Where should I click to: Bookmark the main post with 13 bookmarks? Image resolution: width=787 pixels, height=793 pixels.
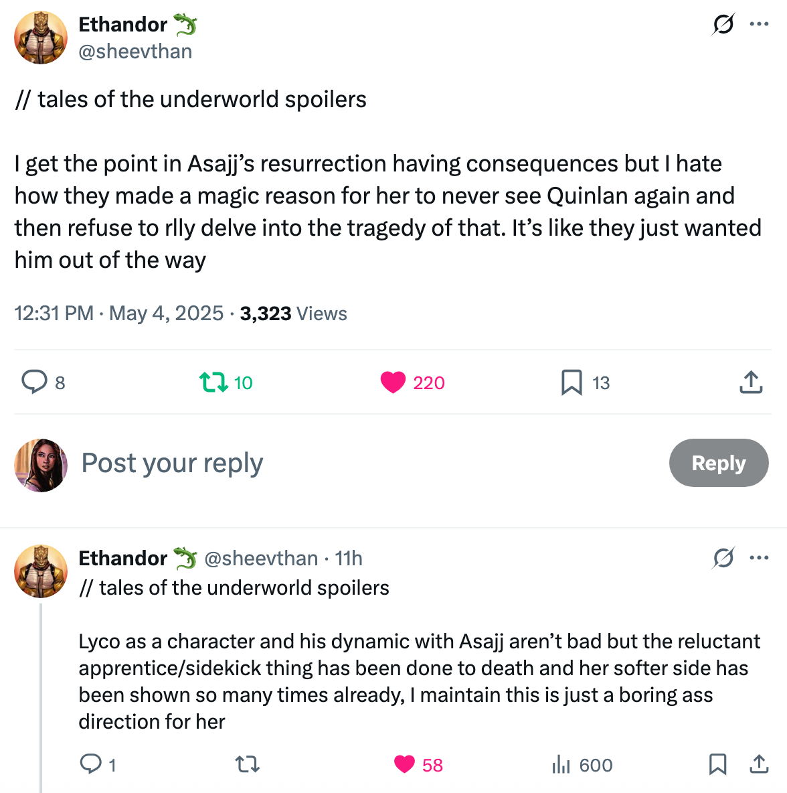pyautogui.click(x=572, y=382)
